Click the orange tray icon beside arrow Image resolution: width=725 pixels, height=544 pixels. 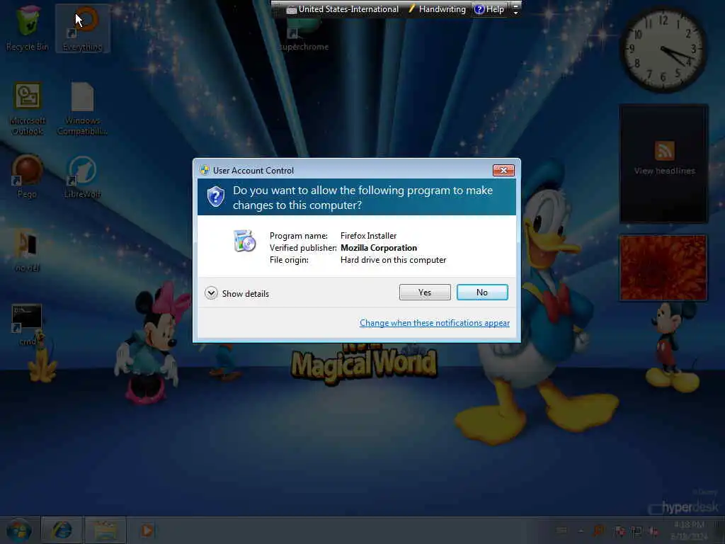599,531
